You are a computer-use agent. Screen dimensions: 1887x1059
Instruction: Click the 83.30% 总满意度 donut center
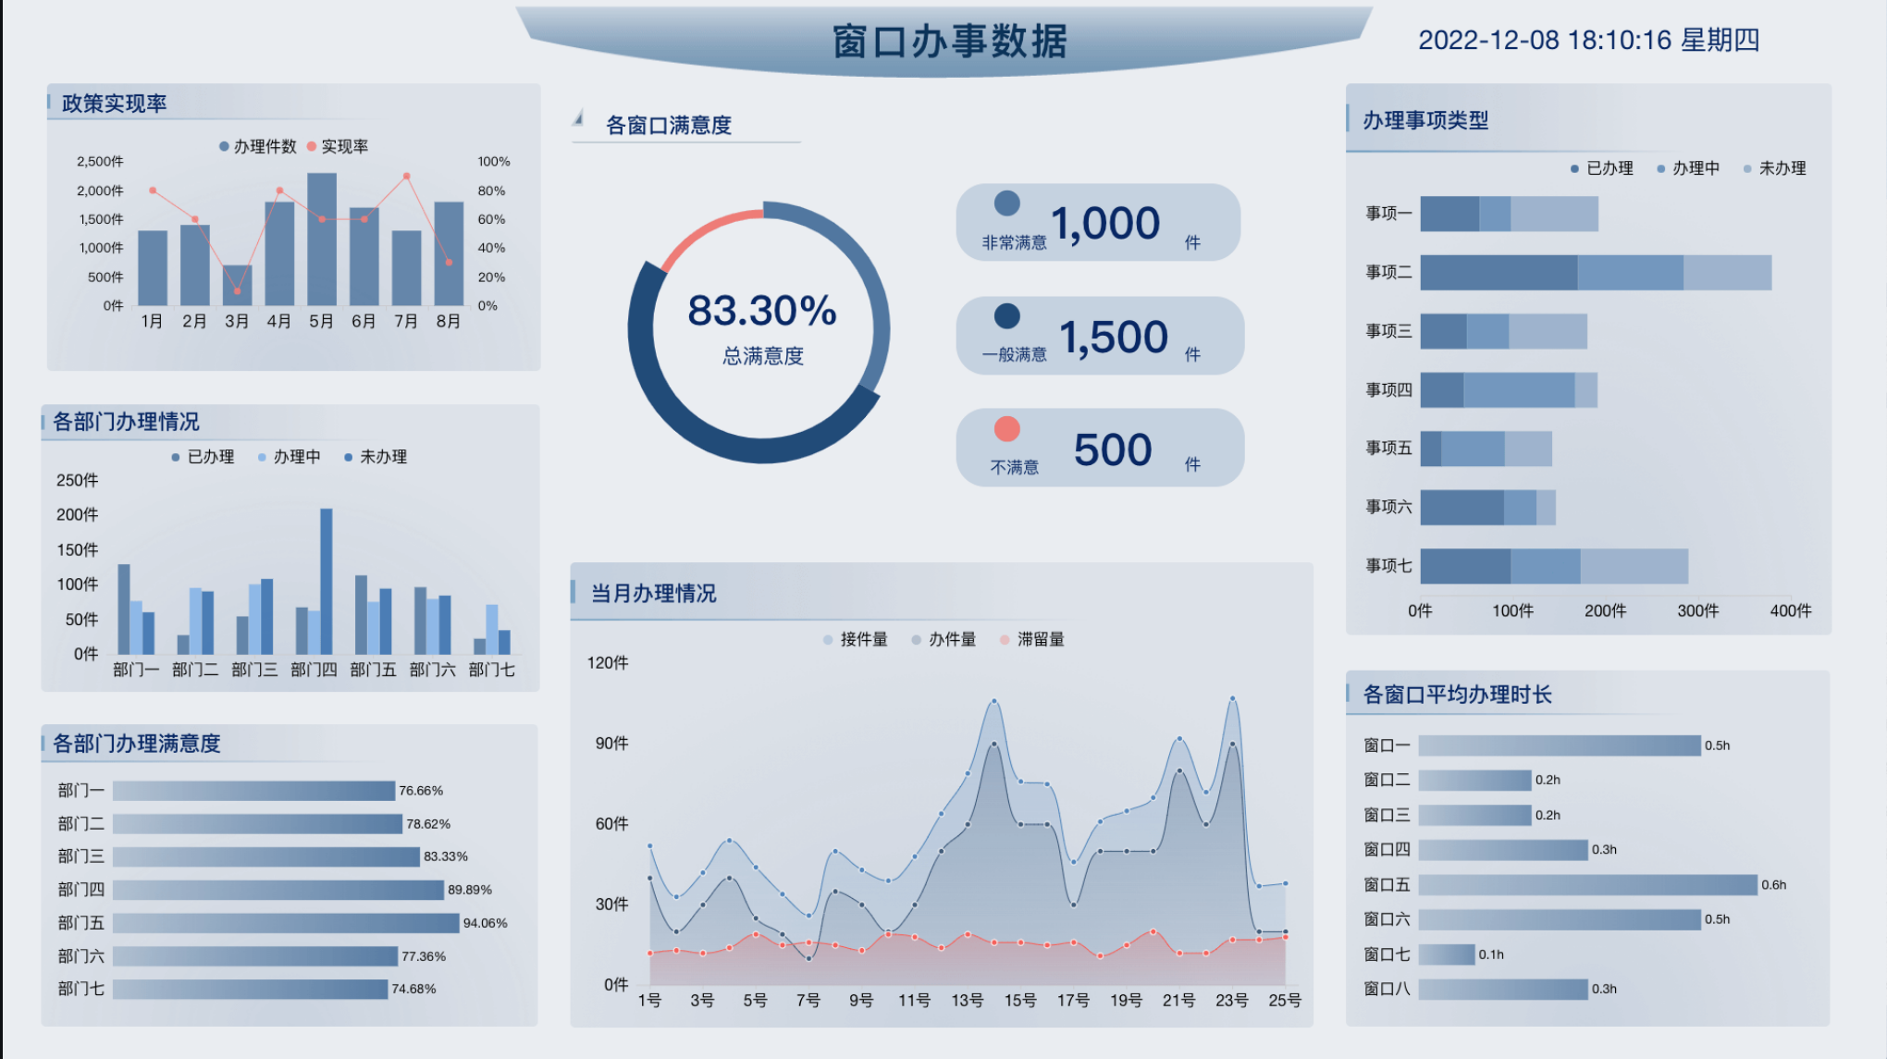coord(761,328)
